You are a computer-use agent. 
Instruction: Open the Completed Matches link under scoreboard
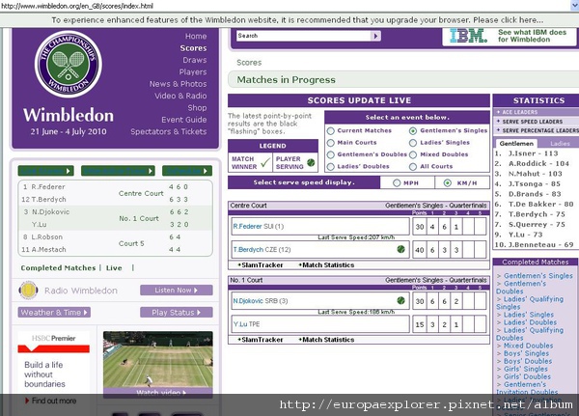coord(58,268)
